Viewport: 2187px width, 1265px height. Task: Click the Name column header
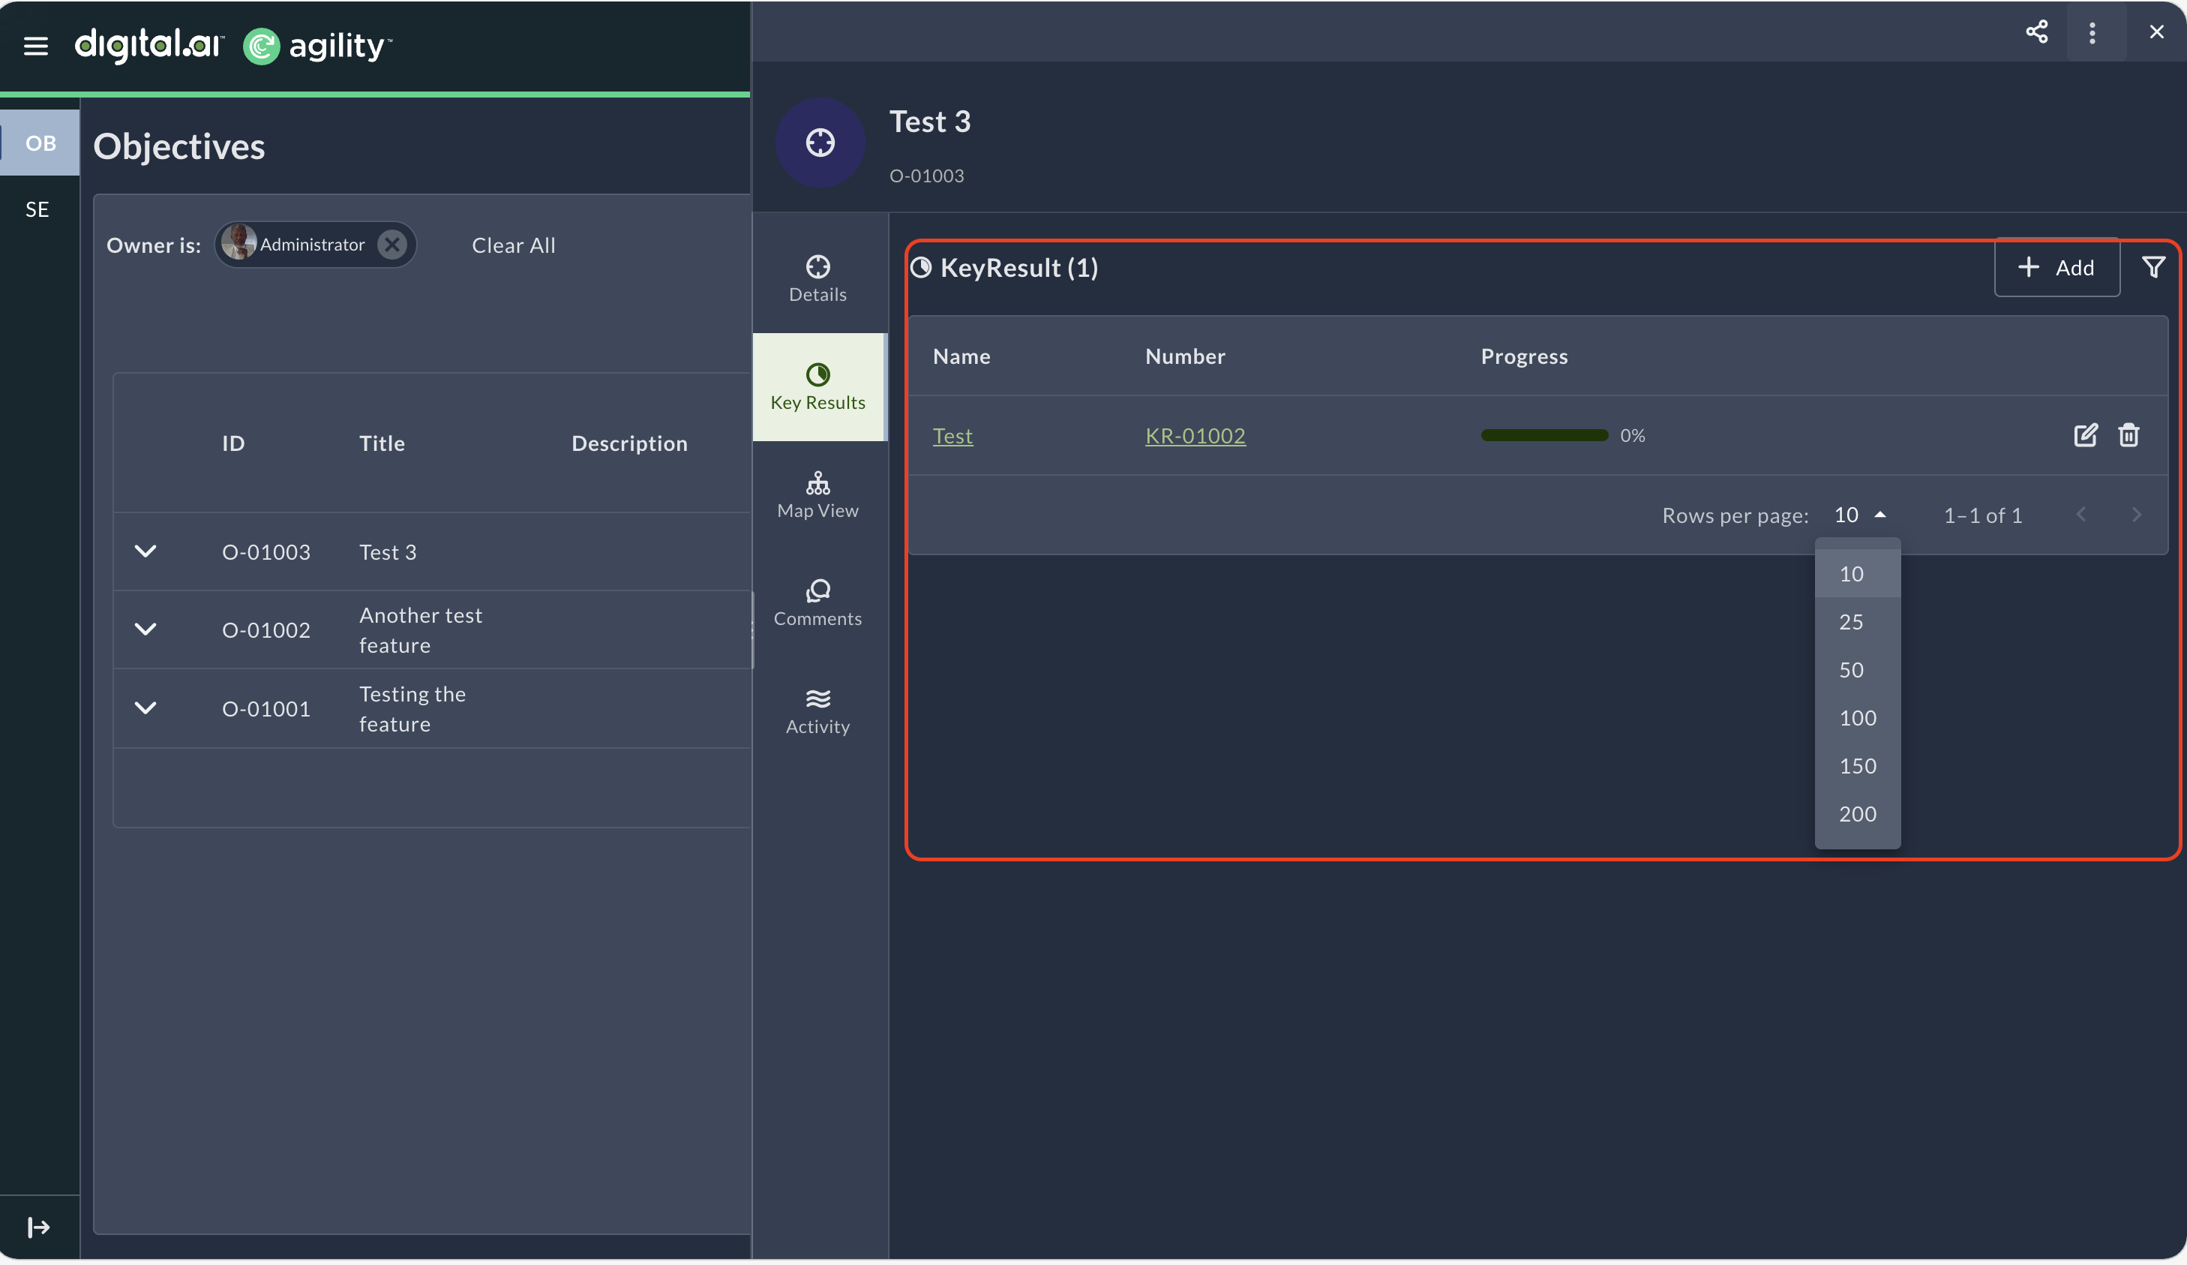pyautogui.click(x=961, y=356)
